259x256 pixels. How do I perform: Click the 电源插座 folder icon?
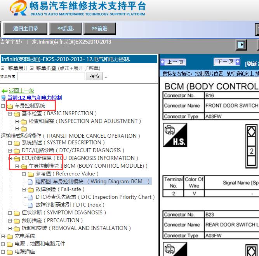click(10, 252)
